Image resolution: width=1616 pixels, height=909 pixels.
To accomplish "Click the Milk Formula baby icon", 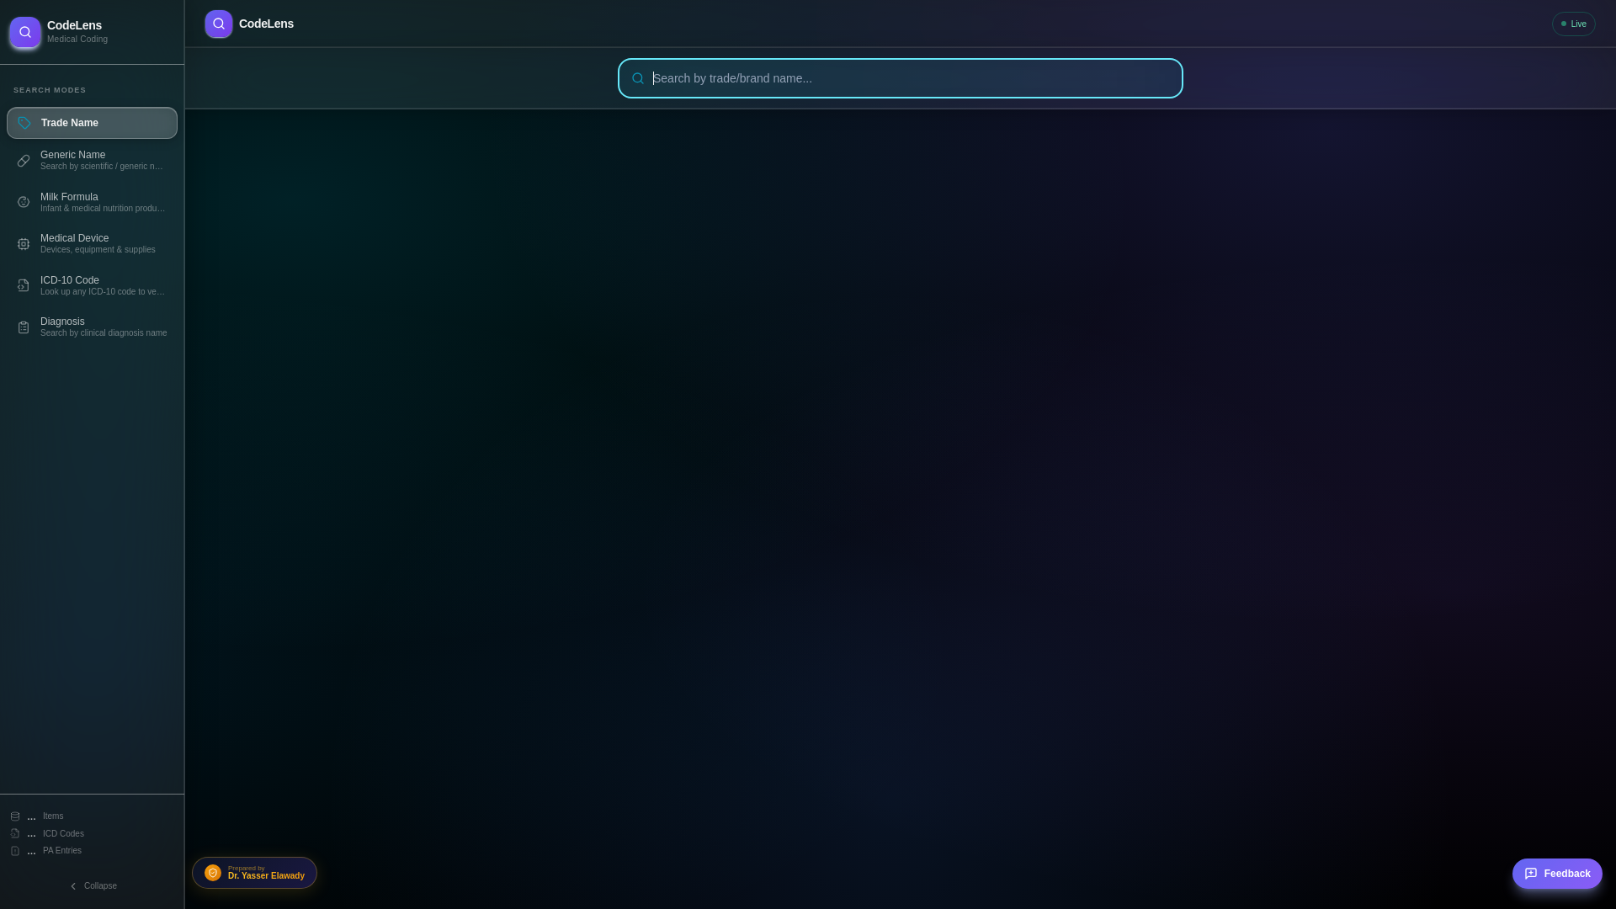I will (24, 202).
